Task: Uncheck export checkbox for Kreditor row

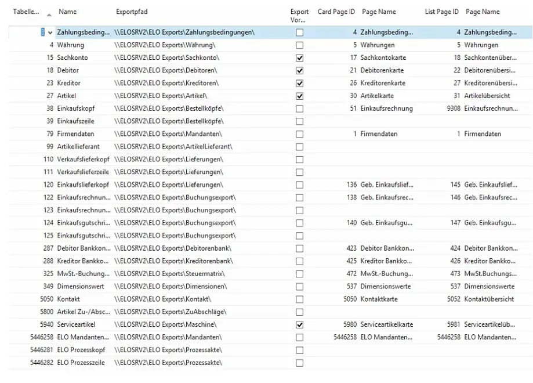Action: (299, 84)
